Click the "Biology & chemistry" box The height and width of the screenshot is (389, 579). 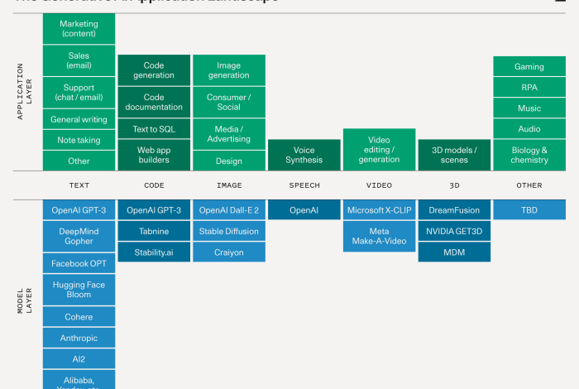(x=529, y=155)
